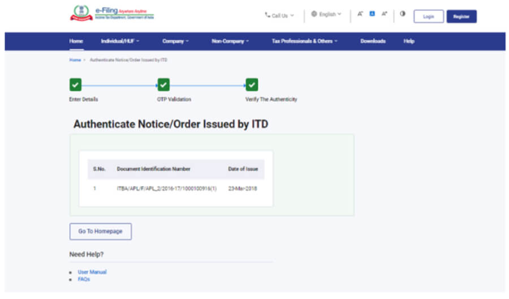Click the Enter Details step checkmark
Screen dimensions: 509x299
(x=75, y=85)
